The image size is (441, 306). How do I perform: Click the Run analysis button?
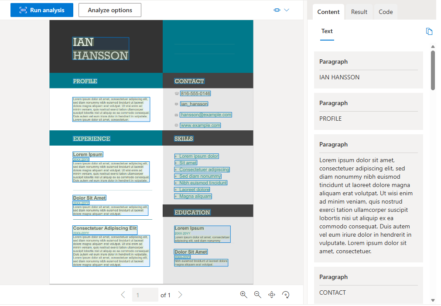(42, 10)
